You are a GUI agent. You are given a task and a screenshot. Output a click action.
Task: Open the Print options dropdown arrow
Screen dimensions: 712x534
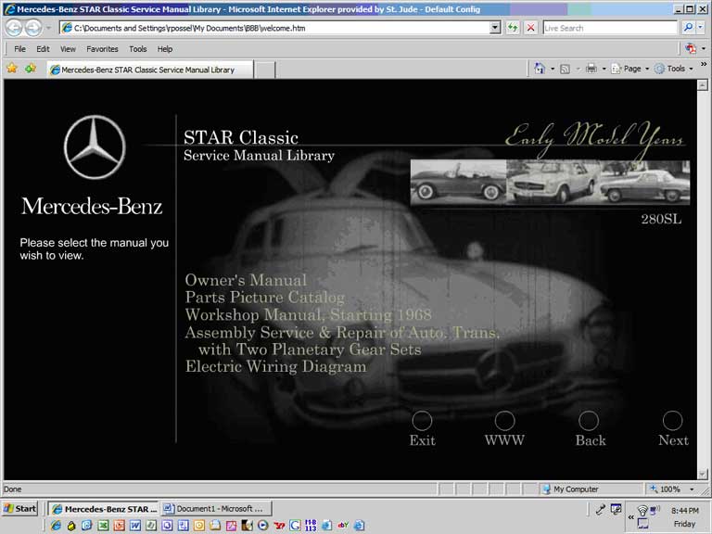[x=604, y=69]
